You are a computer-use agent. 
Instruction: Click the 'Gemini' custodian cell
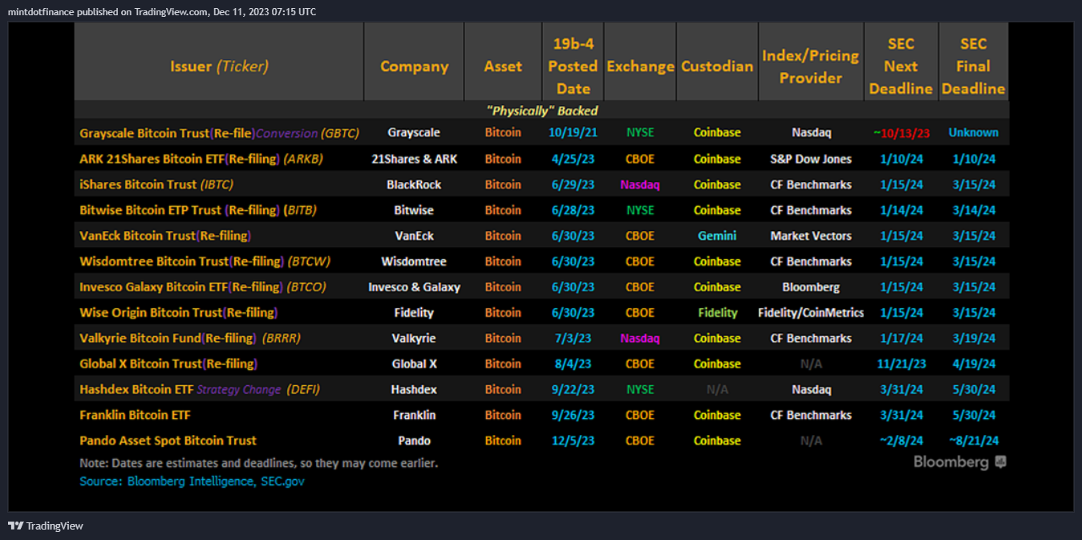click(x=717, y=236)
